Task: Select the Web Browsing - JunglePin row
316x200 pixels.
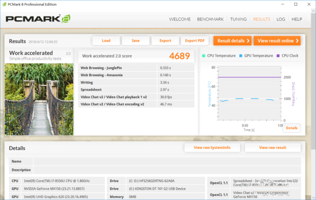Action: click(136, 68)
